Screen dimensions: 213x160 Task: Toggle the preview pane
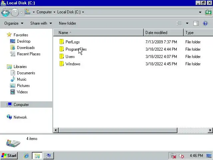pos(196,23)
